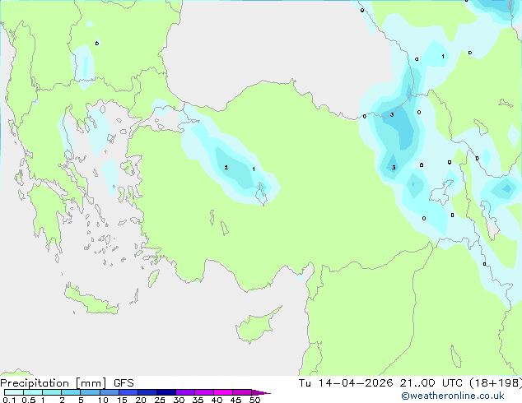Select the 5–10 mm legend color box
The image size is (522, 403).
pyautogui.click(x=90, y=392)
